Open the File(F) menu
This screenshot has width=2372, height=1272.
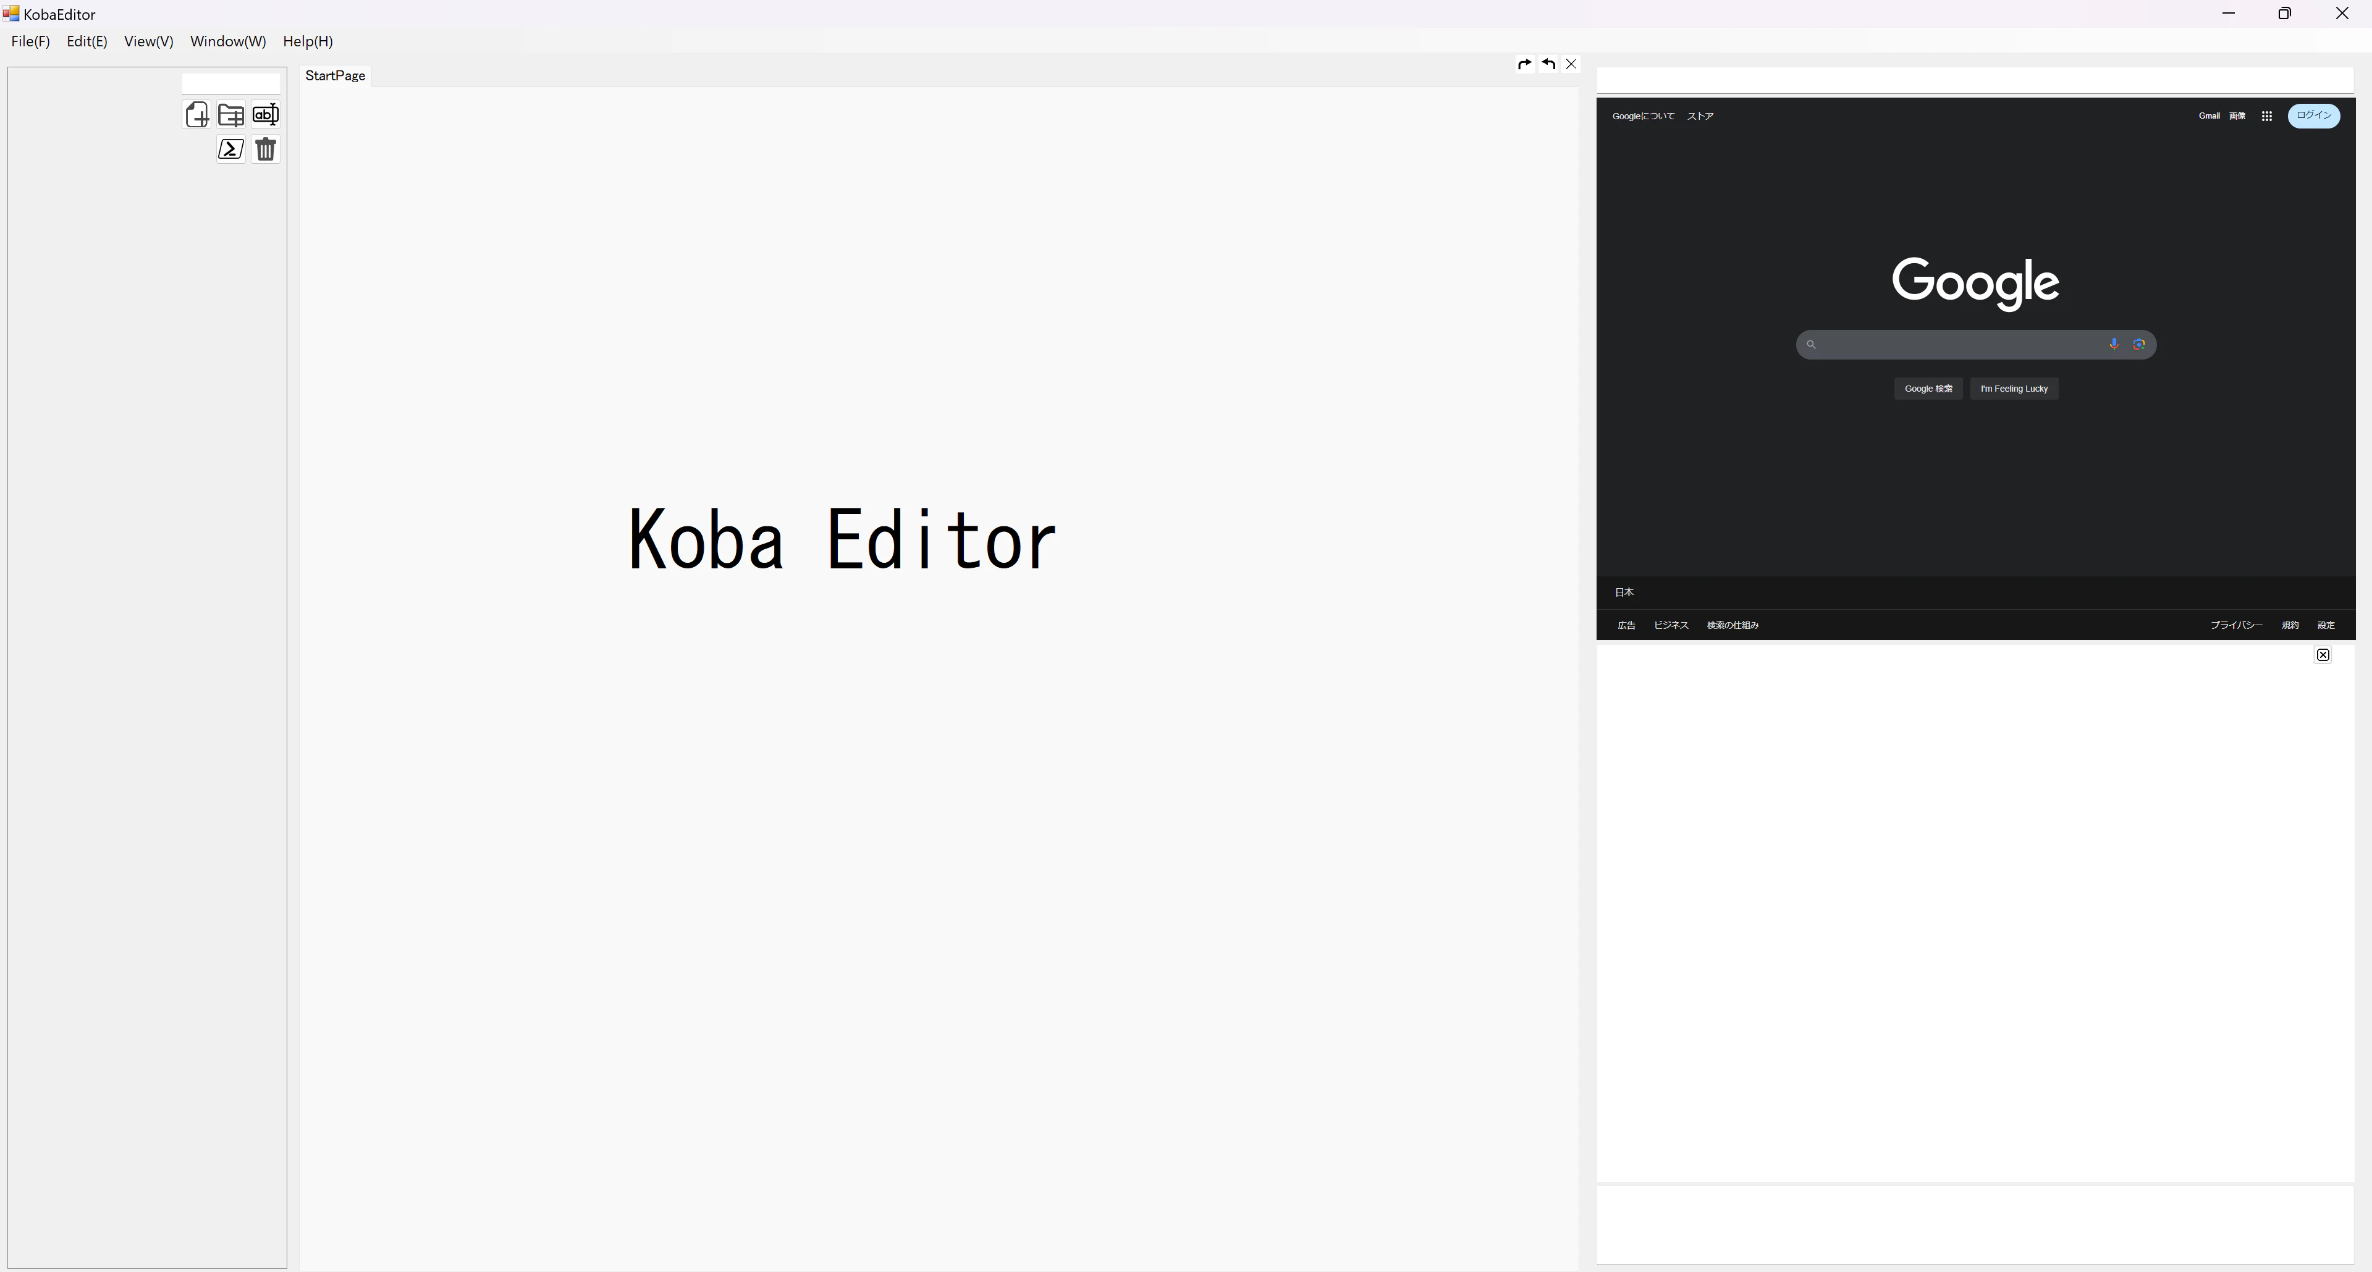(x=30, y=41)
